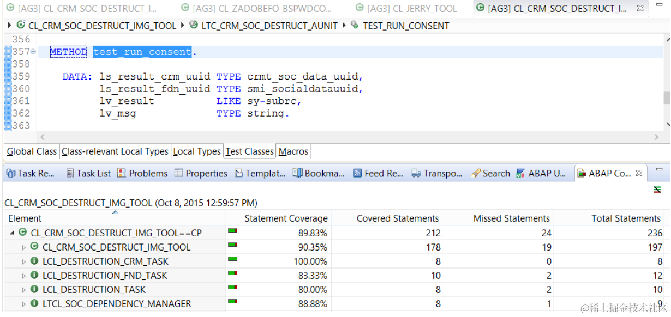
Task: Sort by Statement Coverage column
Action: 279,218
